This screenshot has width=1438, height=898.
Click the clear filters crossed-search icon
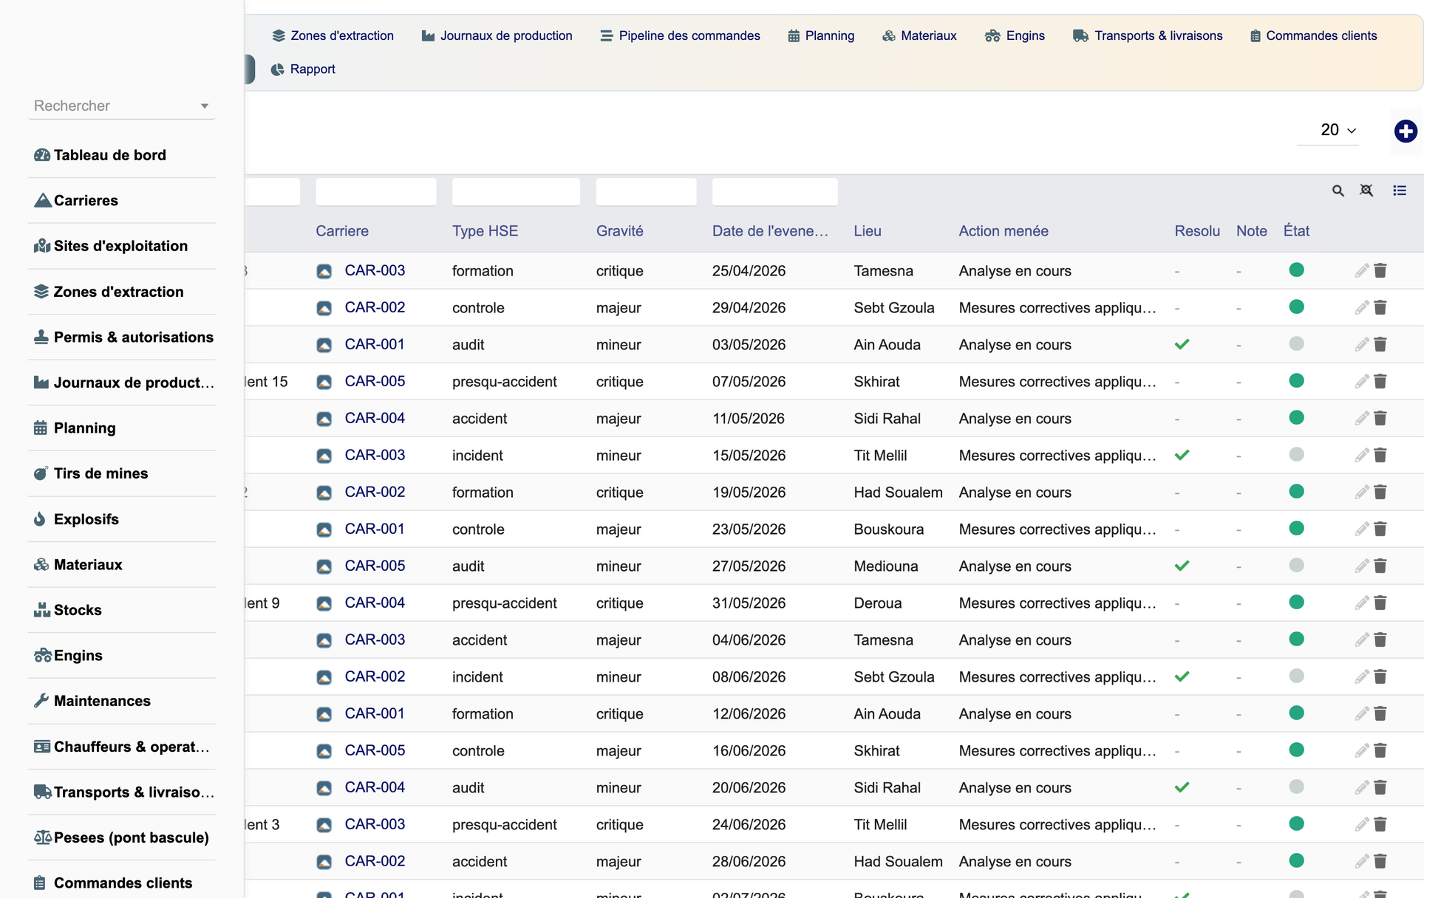point(1366,191)
